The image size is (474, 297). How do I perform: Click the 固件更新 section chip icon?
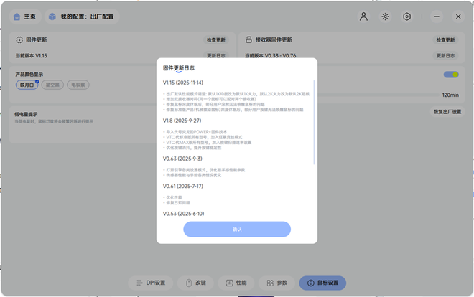point(19,40)
